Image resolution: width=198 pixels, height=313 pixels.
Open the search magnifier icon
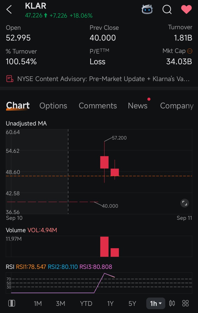(167, 9)
